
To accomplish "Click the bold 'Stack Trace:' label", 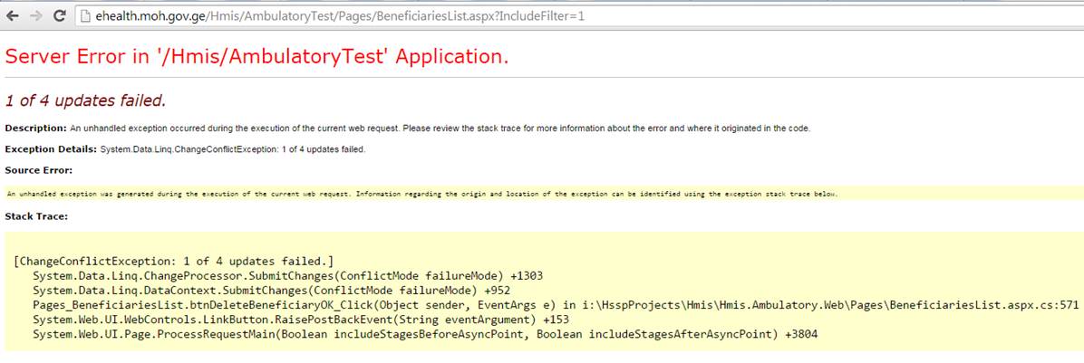I will pos(36,216).
